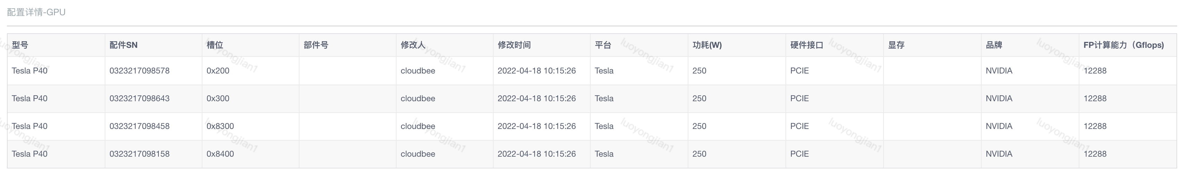Click the 显存 column header
The height and width of the screenshot is (174, 1182).
896,45
